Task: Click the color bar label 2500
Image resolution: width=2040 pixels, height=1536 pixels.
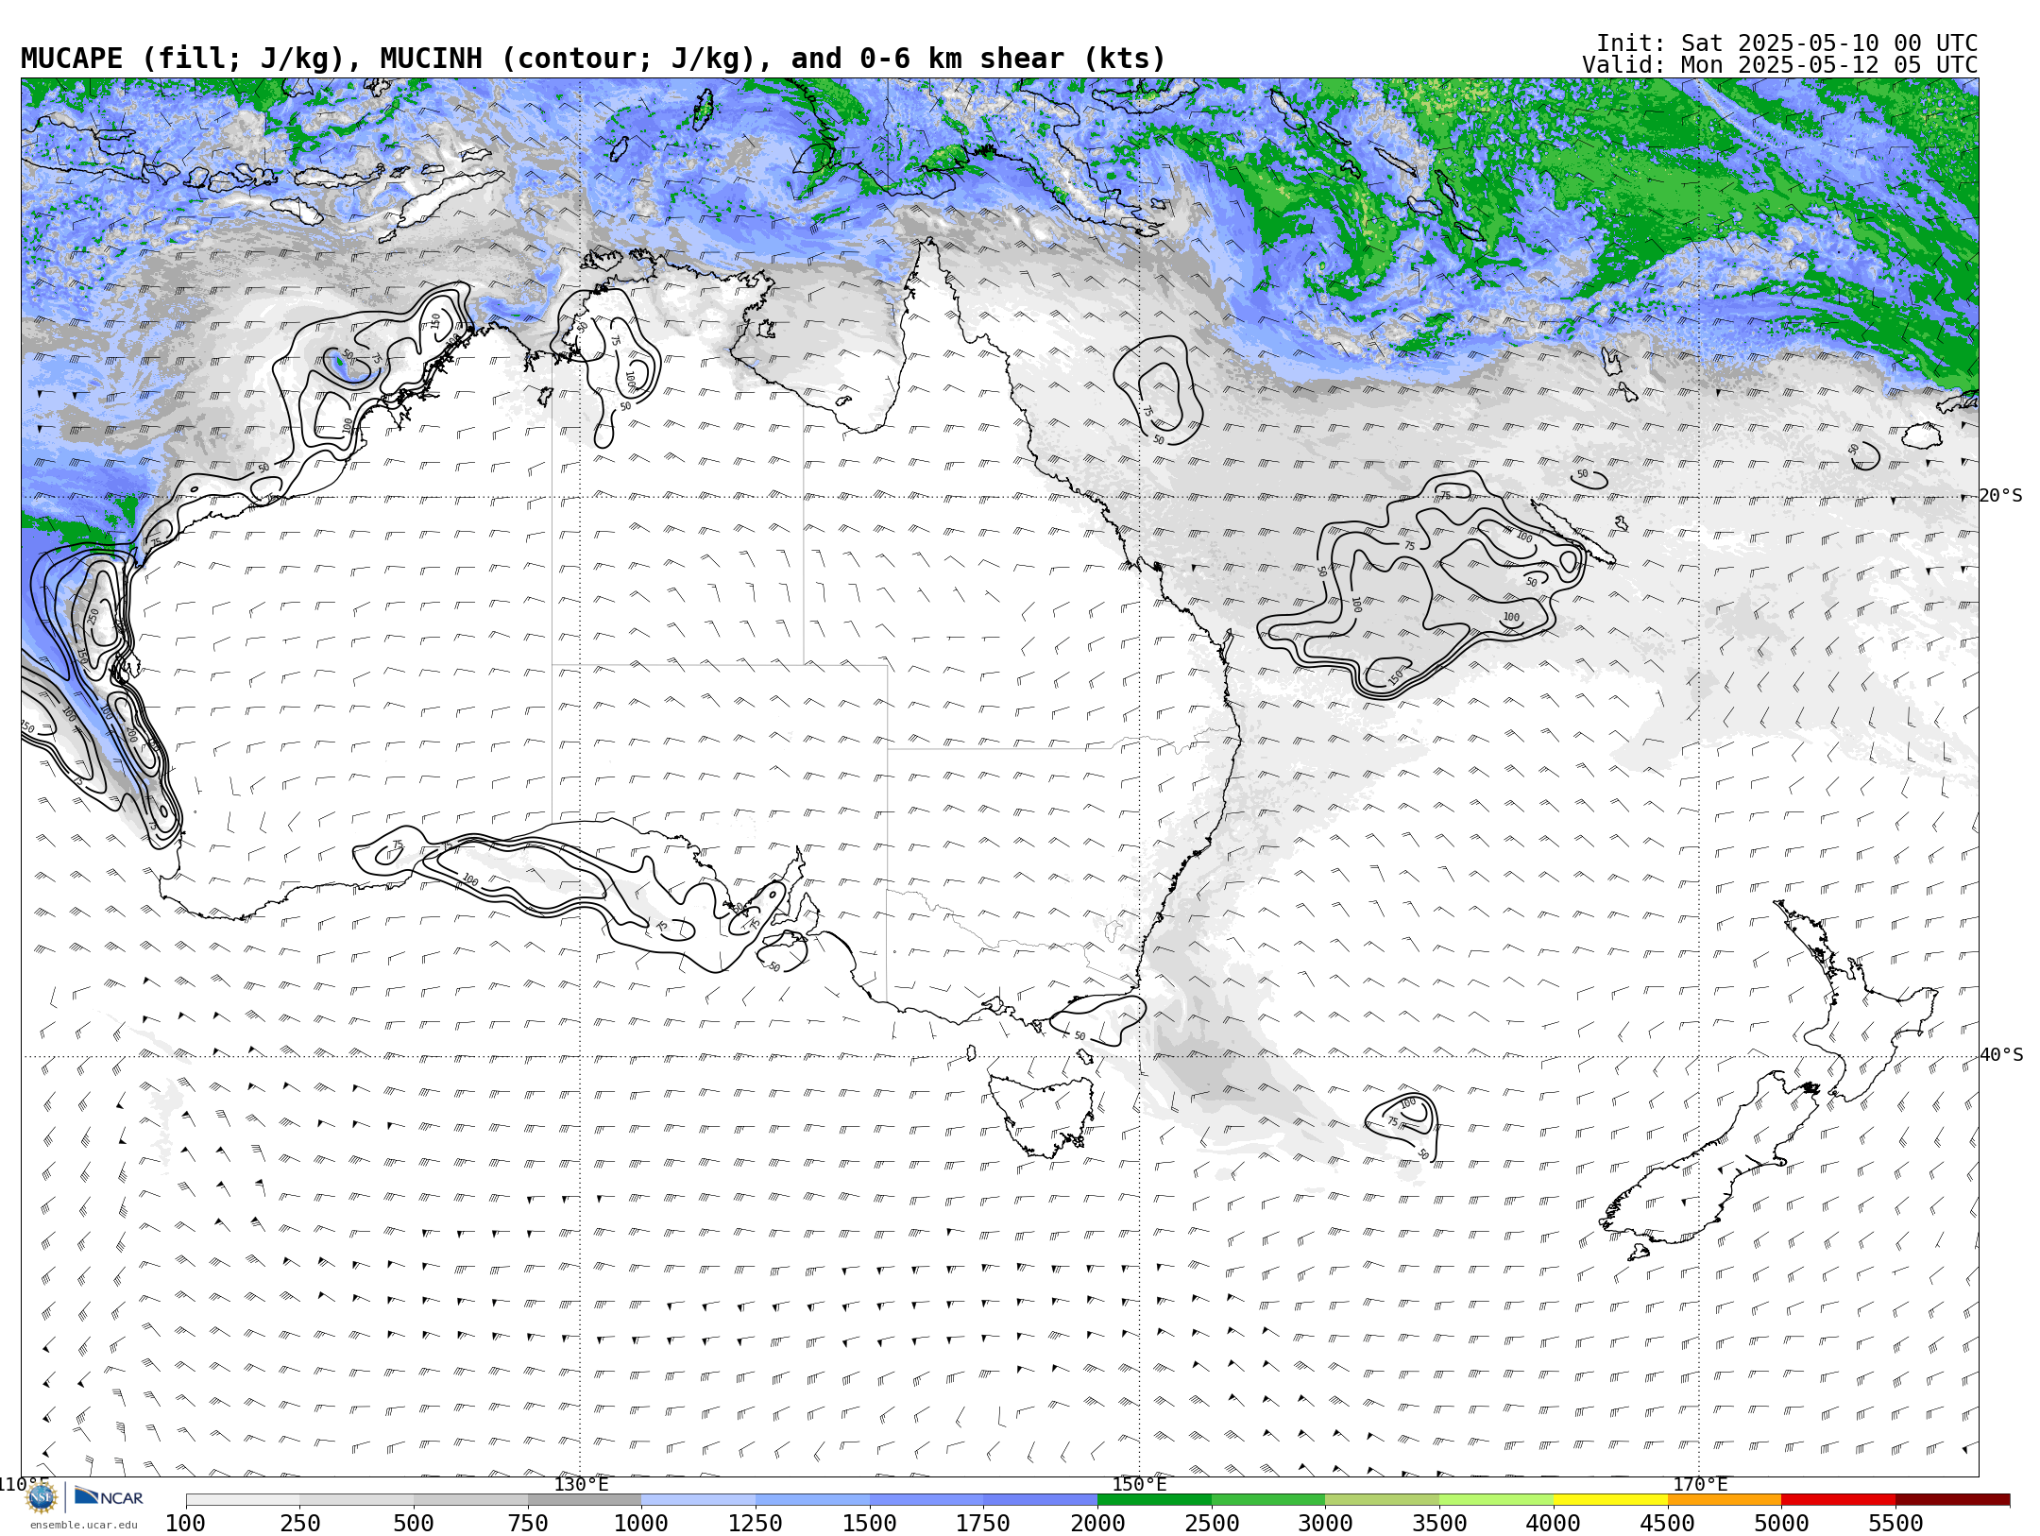Action: pyautogui.click(x=1212, y=1524)
